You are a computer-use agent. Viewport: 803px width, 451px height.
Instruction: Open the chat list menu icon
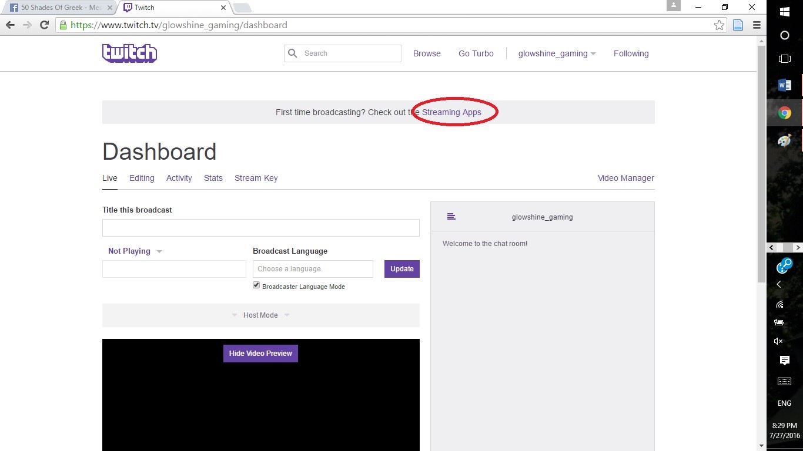pos(451,217)
